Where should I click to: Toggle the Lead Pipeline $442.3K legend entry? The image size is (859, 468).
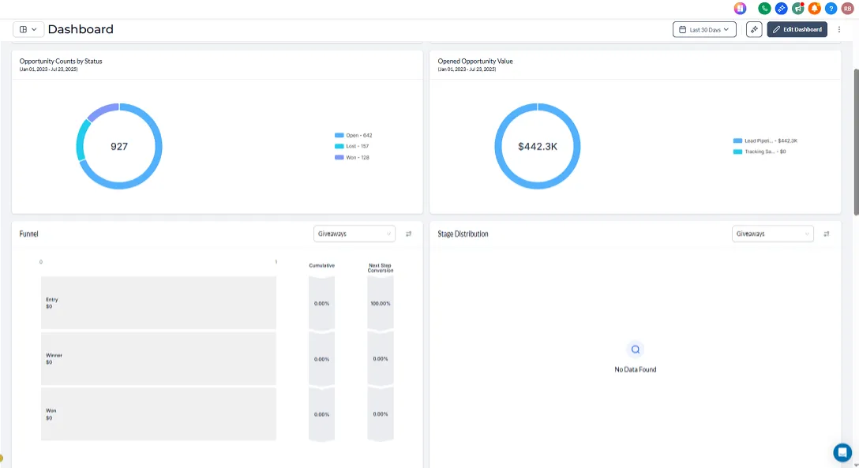coord(765,140)
